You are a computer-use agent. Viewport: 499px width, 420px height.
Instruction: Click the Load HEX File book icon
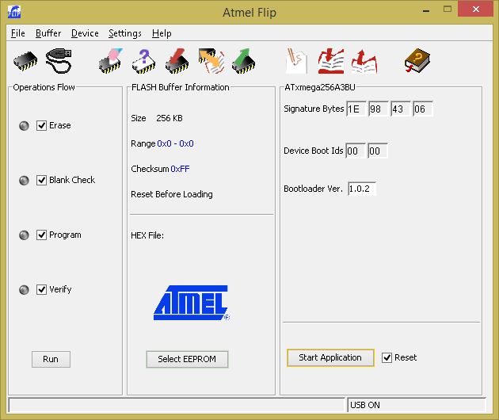click(330, 60)
